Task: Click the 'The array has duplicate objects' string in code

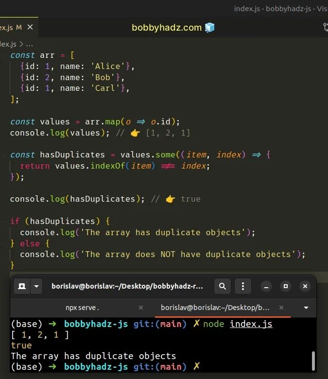Action: pos(163,233)
